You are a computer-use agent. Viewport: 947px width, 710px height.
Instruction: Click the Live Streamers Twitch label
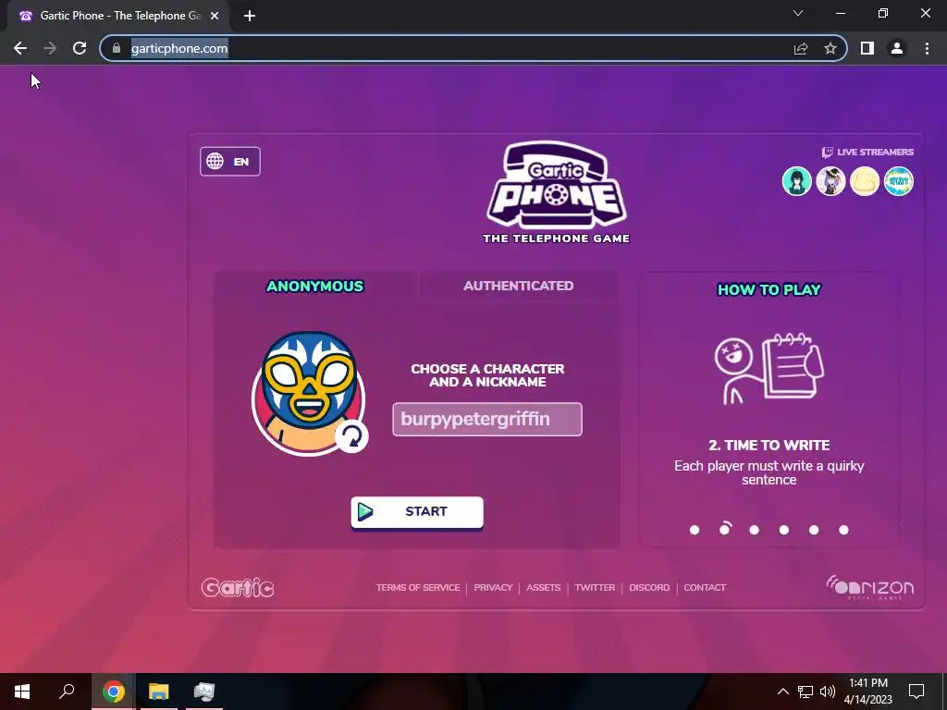click(867, 153)
